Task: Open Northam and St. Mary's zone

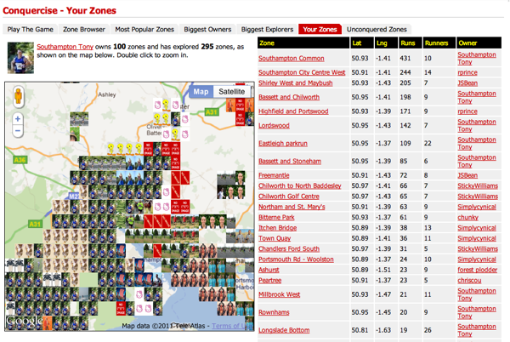Action: [x=292, y=207]
